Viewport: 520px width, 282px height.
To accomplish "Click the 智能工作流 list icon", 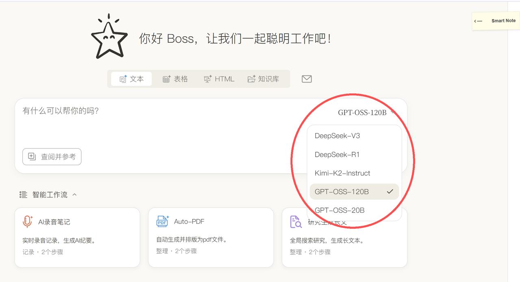I will pos(24,195).
